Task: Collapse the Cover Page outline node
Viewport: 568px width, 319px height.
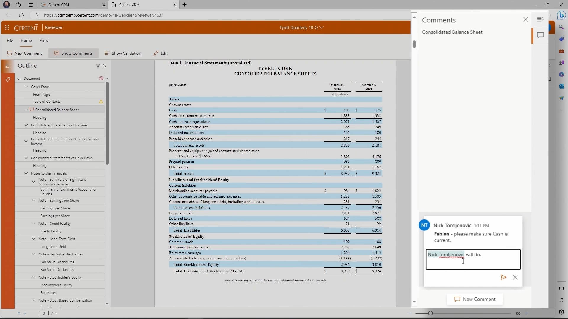Action: point(26,87)
